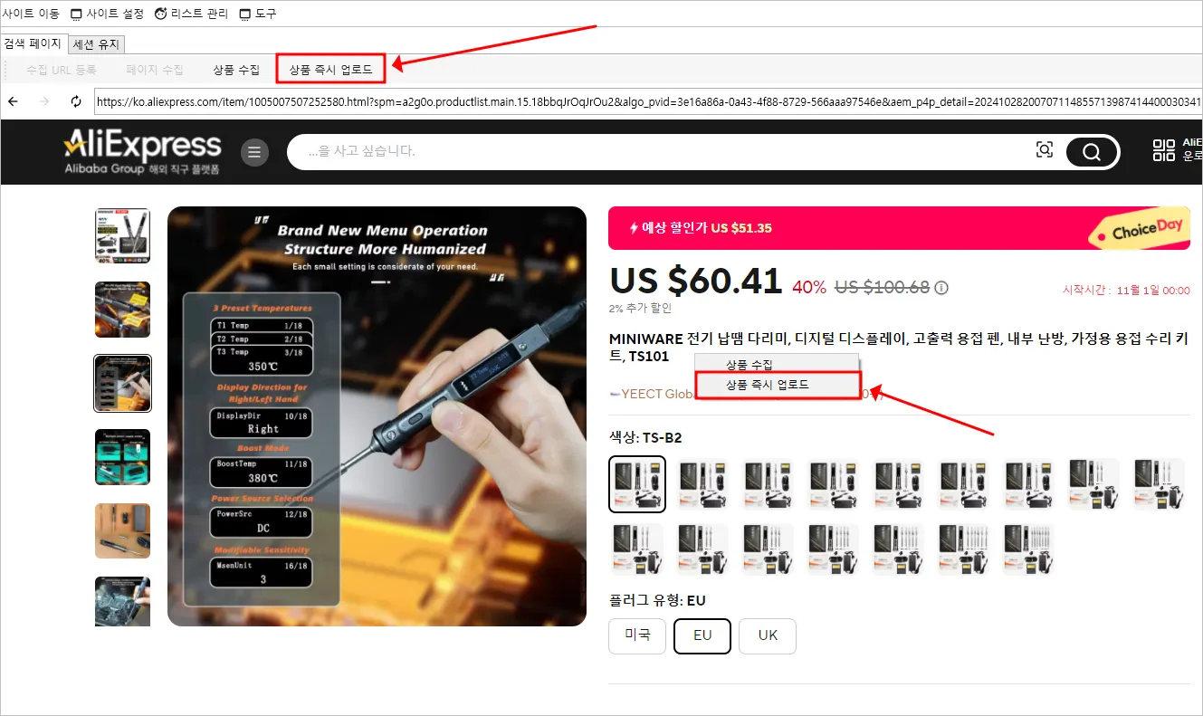The width and height of the screenshot is (1203, 716).
Task: Choose 상품 수집 from the context menu
Action: coord(777,365)
